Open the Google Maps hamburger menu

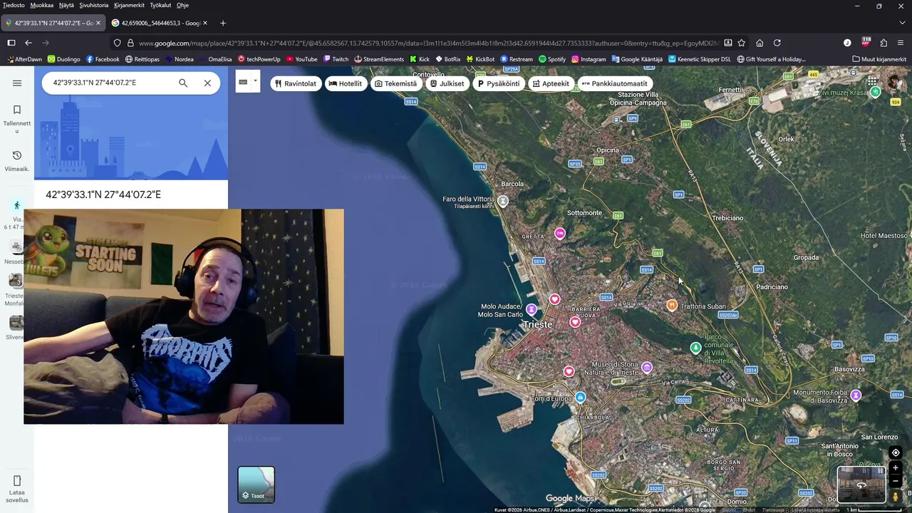point(17,83)
